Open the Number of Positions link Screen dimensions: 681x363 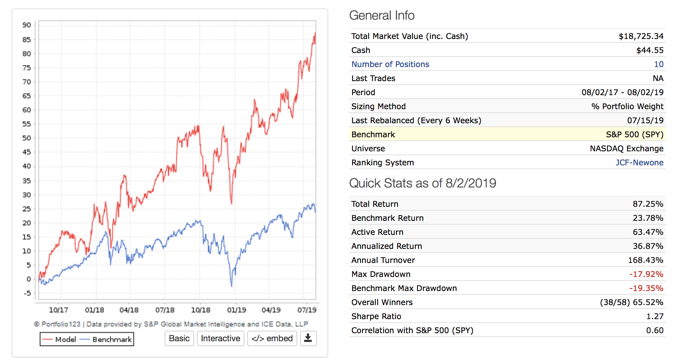coord(390,64)
